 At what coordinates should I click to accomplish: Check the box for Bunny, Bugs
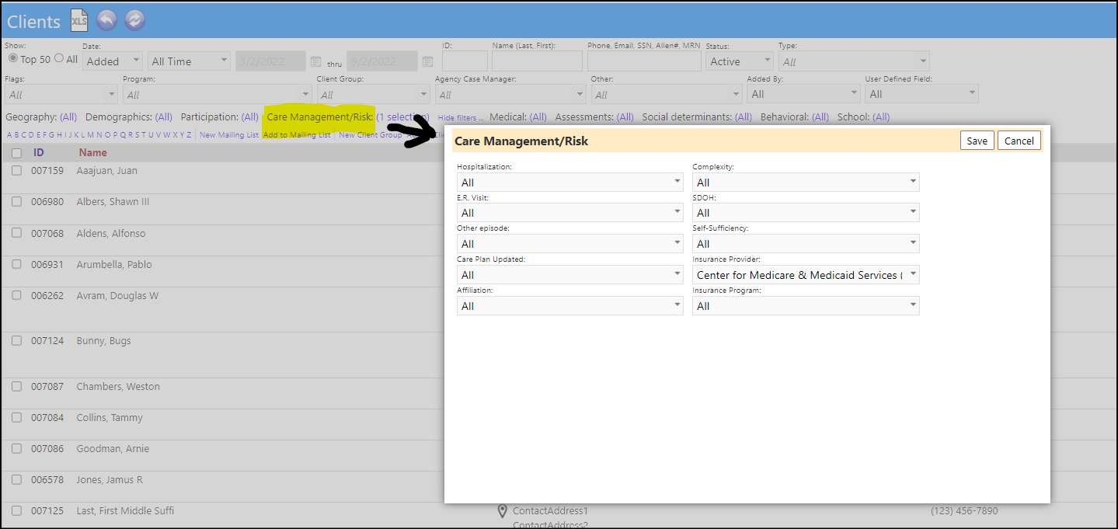tap(16, 341)
